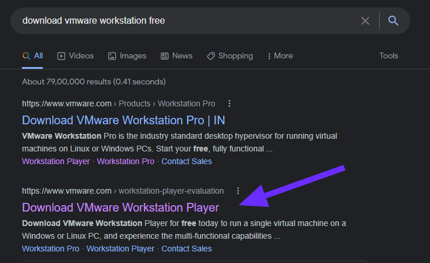The width and height of the screenshot is (430, 263).
Task: Open three-dot menu for the Workstation Pro result
Action: [x=229, y=103]
